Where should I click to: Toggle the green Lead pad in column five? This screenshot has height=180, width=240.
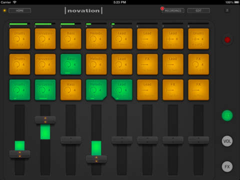point(122,90)
